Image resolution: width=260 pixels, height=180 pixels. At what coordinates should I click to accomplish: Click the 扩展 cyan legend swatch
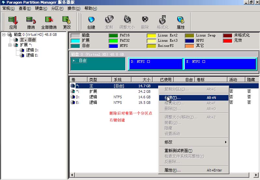pyautogui.click(x=75, y=41)
